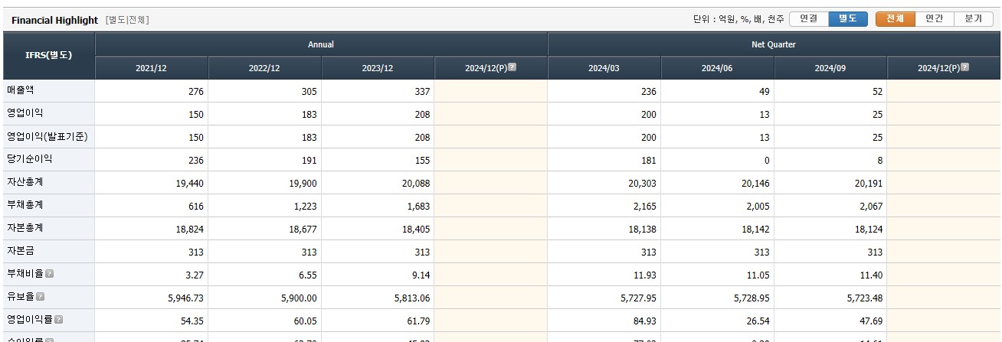Click the help icon beside 영업이익률
The width and height of the screenshot is (1002, 342).
(58, 320)
